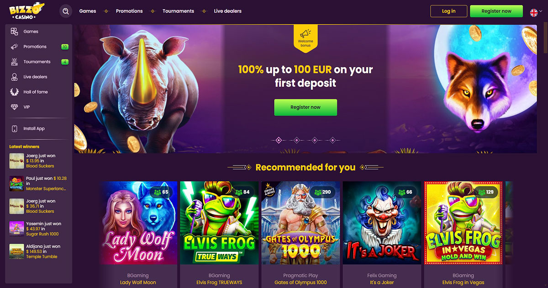Screen dimensions: 548x288
Task: Select the second banner carousel dot
Action: pyautogui.click(x=296, y=140)
